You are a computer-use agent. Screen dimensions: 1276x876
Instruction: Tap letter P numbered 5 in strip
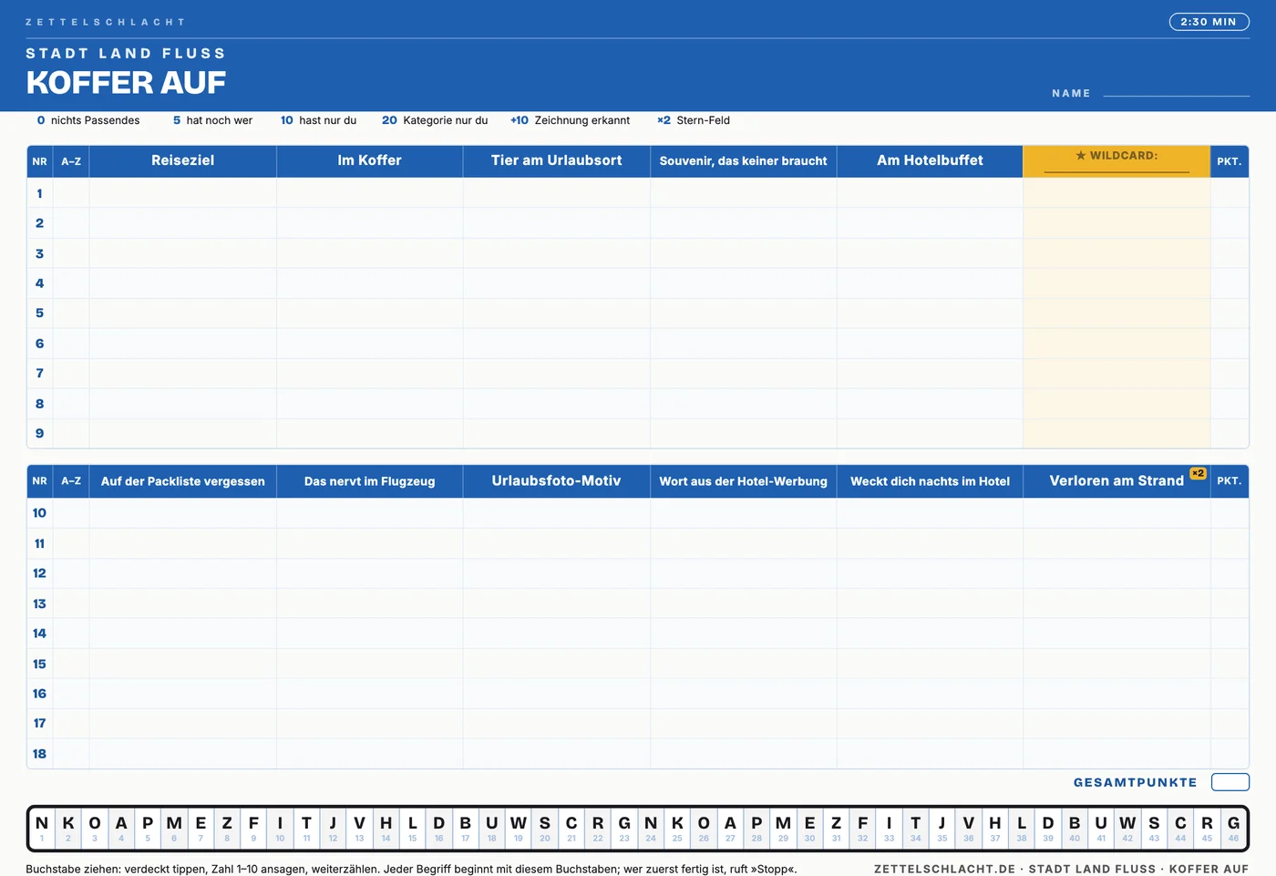pos(148,828)
